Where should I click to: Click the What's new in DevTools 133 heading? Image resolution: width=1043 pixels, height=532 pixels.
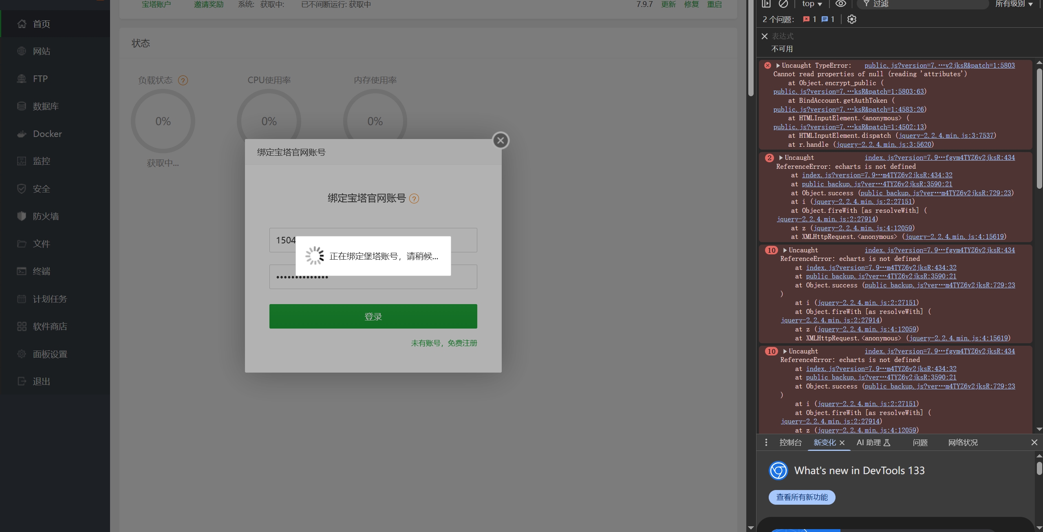click(x=859, y=470)
